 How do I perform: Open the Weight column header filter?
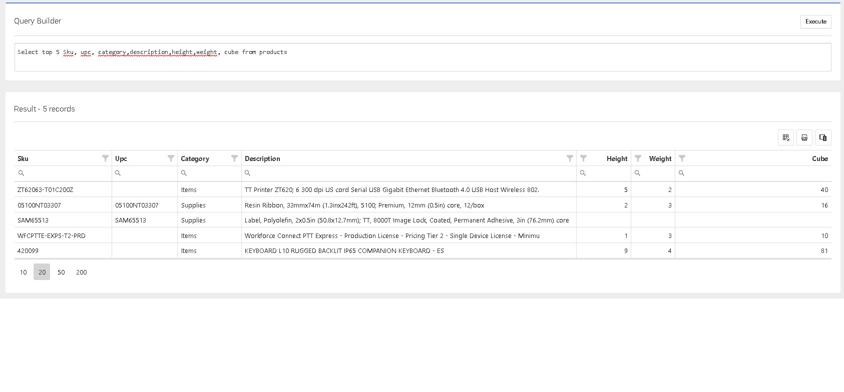638,158
